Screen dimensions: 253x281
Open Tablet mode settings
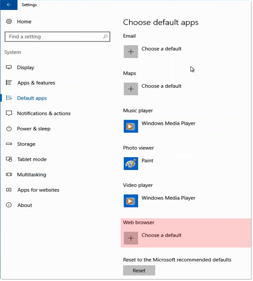click(32, 160)
